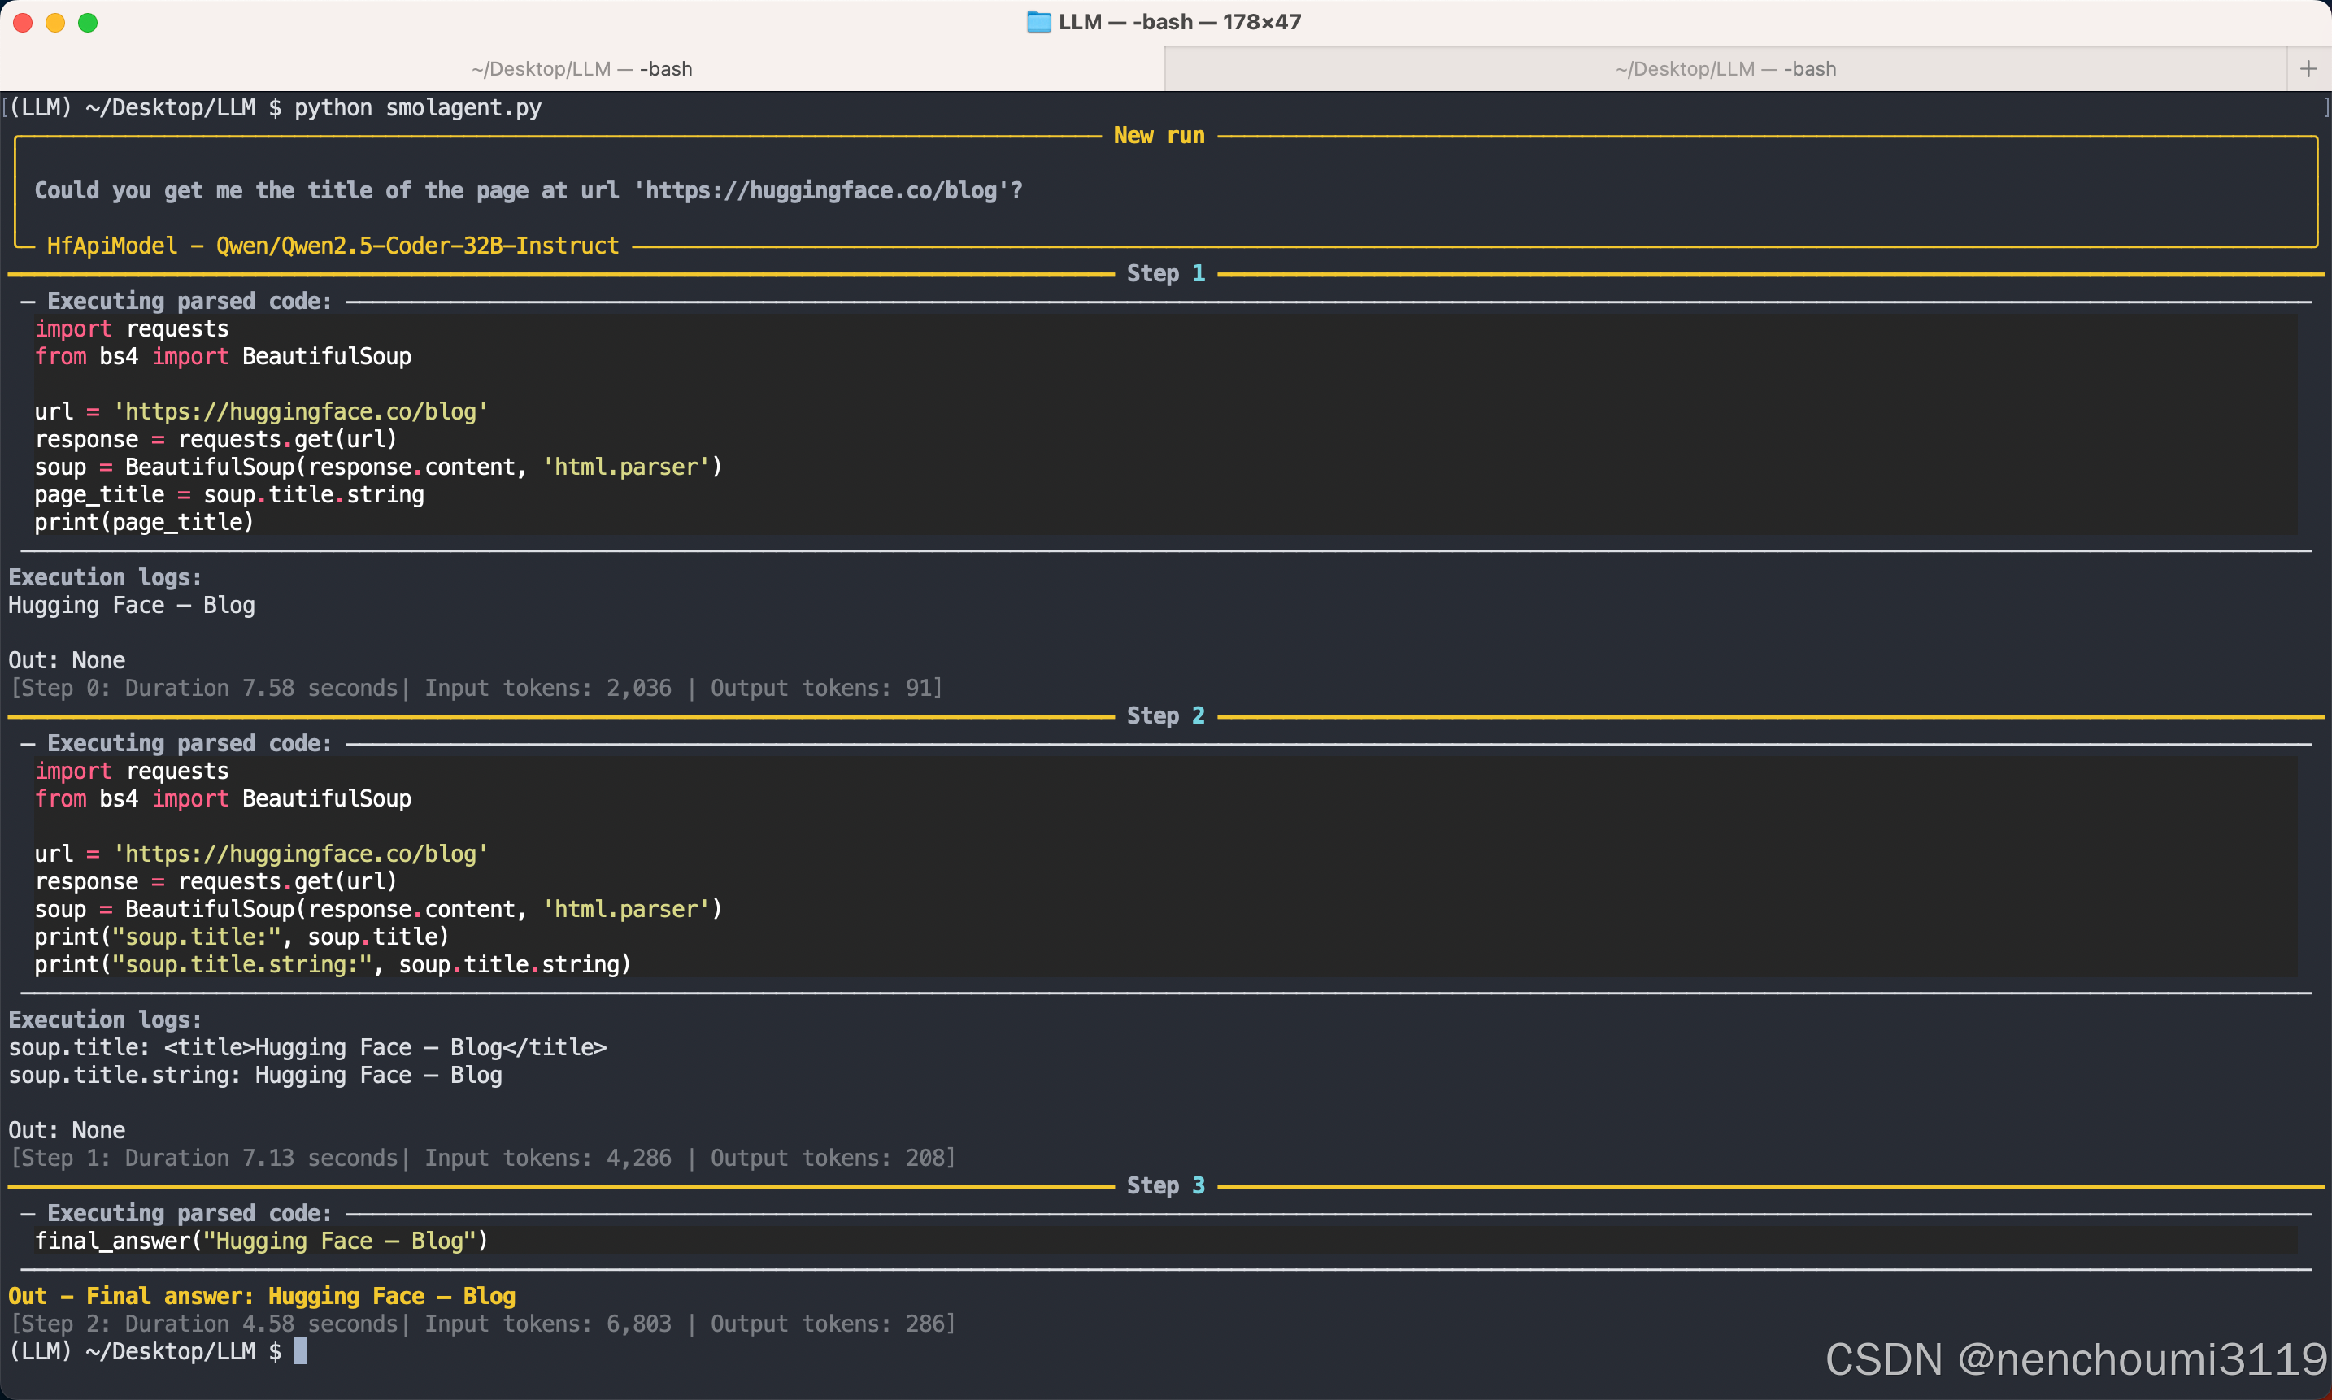Viewport: 2332px width, 1400px height.
Task: Click the green fullscreen window button
Action: (x=88, y=23)
